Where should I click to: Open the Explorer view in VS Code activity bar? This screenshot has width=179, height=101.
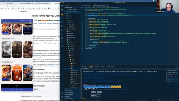coord(62,10)
